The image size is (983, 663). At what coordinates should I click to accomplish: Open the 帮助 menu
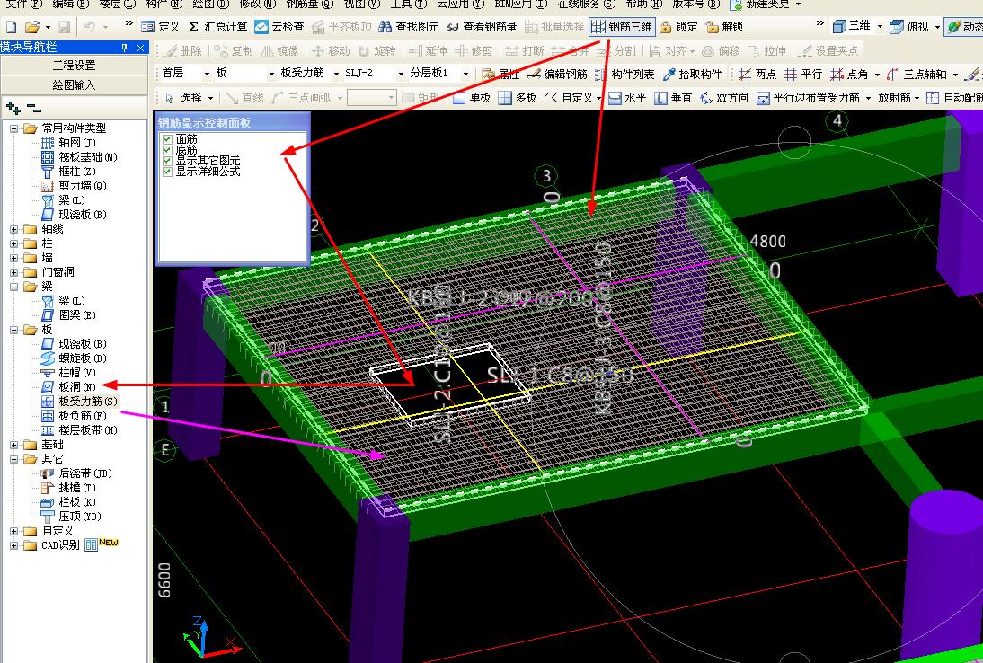point(644,4)
